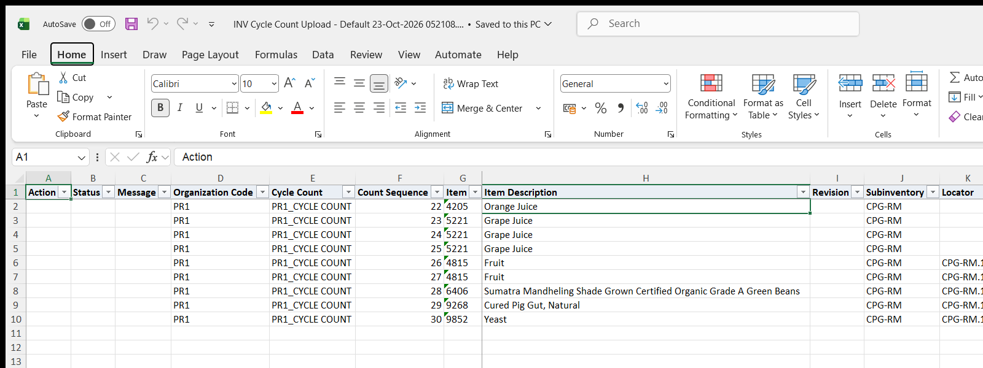The width and height of the screenshot is (983, 368).
Task: Apply yellow fill color
Action: click(266, 108)
